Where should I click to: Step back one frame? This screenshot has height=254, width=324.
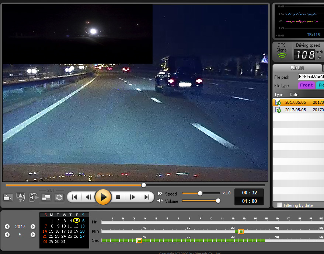click(88, 197)
